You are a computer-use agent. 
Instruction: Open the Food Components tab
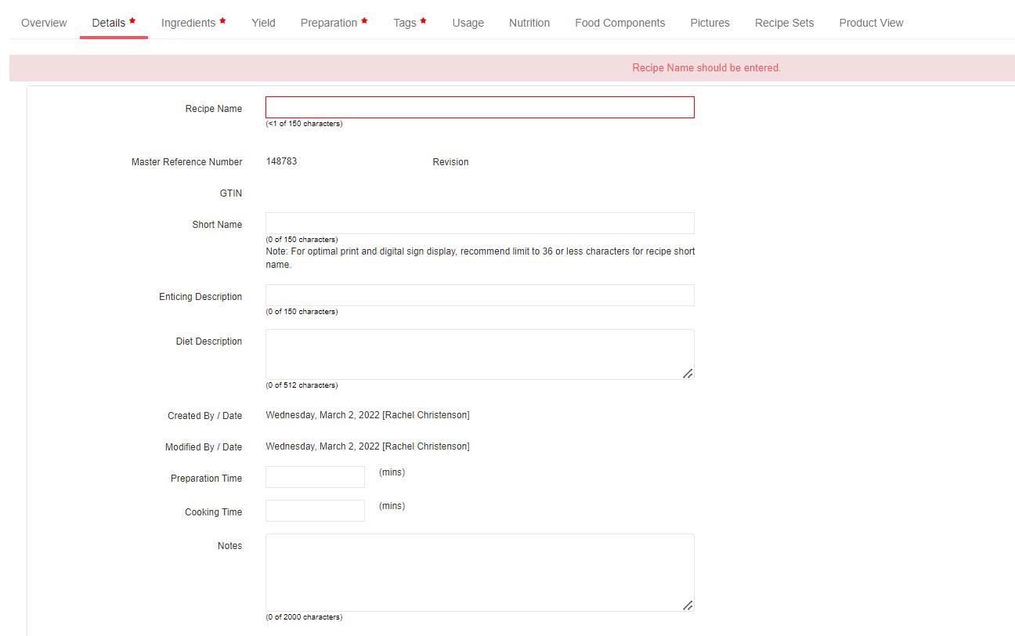pos(619,23)
